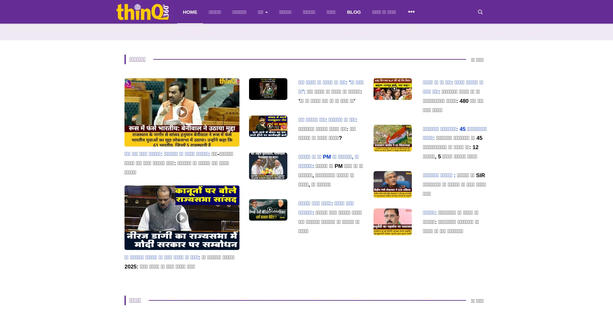Play the Beniwal Russia Indians video
Viewport: 613px width, 317px height.
[x=182, y=112]
